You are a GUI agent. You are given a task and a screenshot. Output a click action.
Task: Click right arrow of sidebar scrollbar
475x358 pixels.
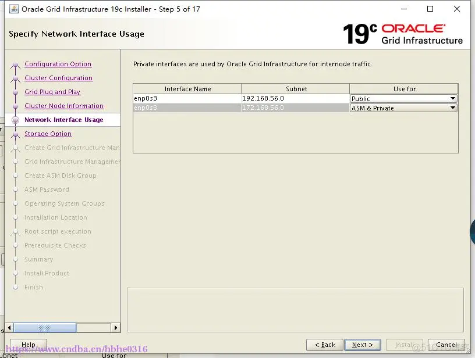(115, 328)
